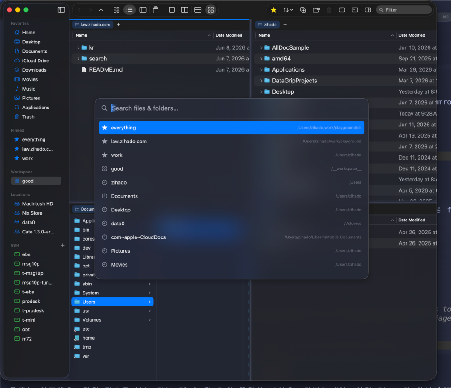Switch to icon grid view
This screenshot has height=388, width=451.
coord(117,10)
